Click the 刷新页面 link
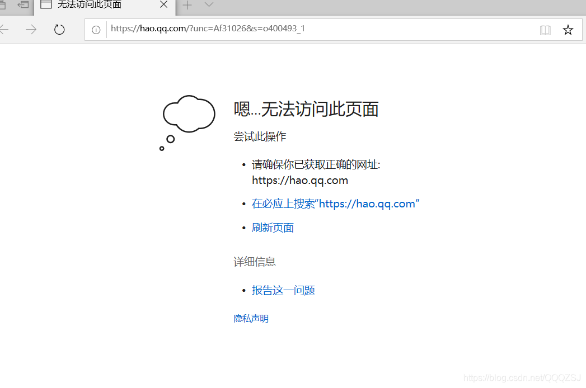Image resolution: width=586 pixels, height=388 pixels. pos(273,228)
